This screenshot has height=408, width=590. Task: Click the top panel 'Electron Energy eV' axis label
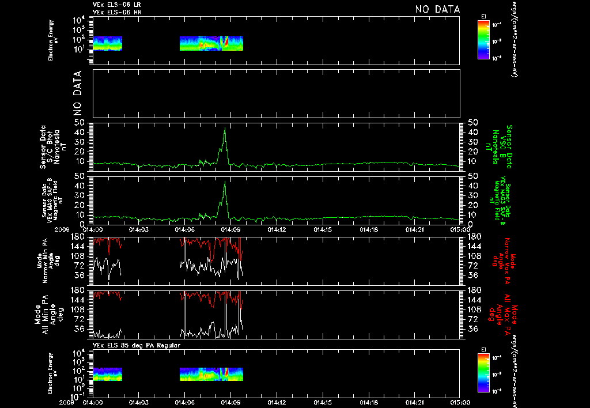[53, 40]
